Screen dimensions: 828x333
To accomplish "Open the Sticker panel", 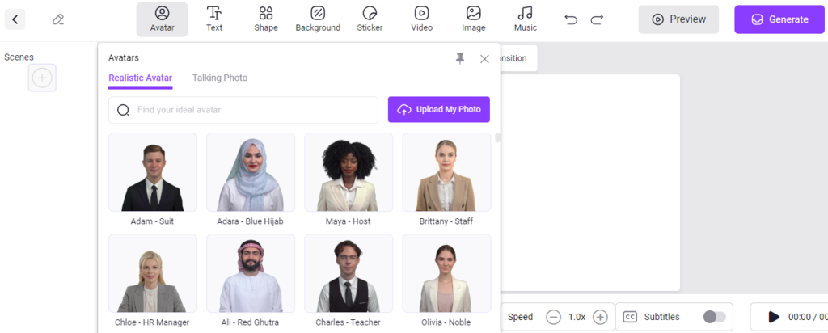I will coord(370,19).
